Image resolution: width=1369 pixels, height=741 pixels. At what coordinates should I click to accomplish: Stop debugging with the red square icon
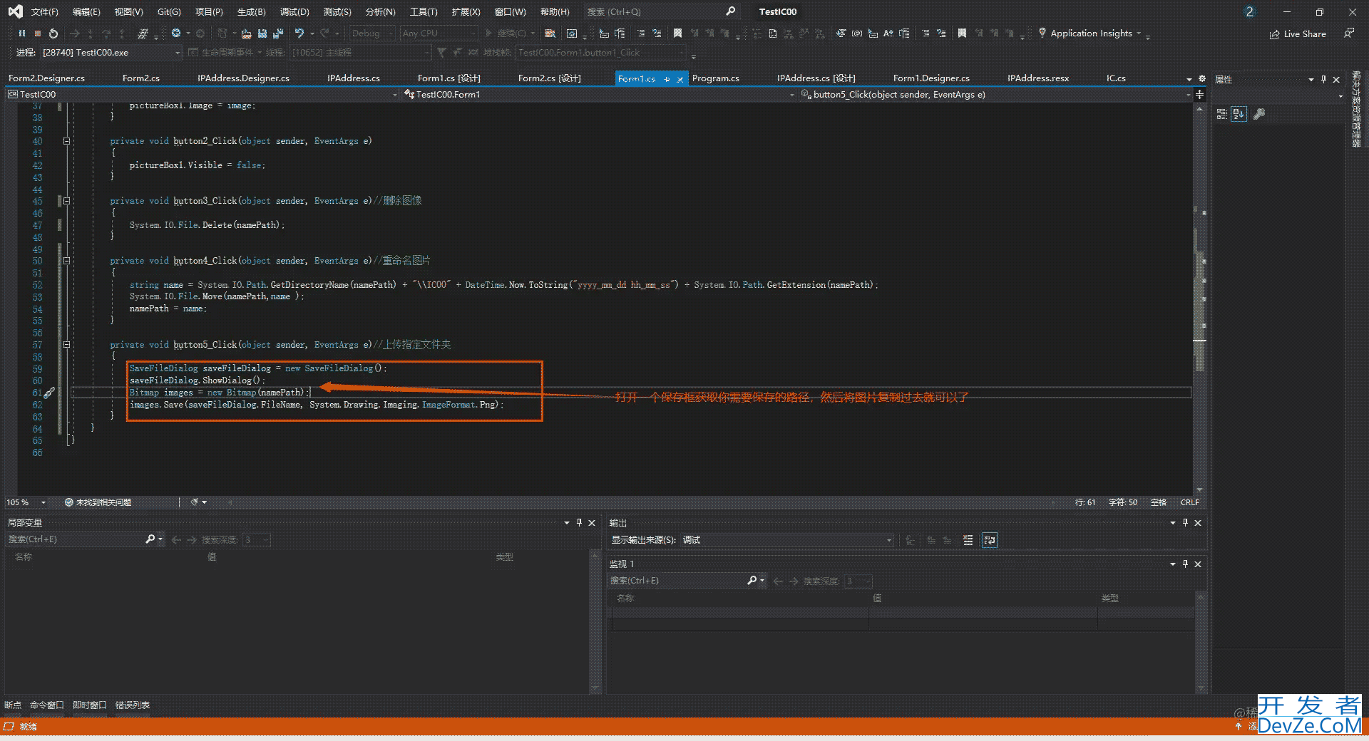tap(38, 33)
